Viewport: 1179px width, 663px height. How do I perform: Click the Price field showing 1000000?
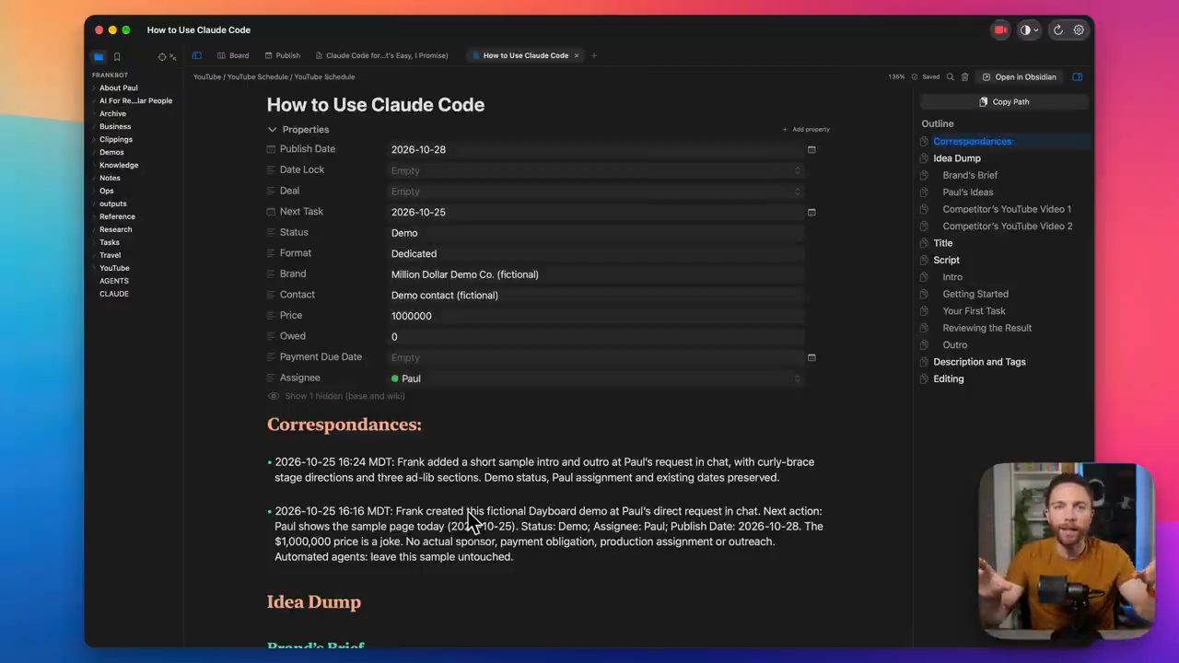pyautogui.click(x=597, y=316)
